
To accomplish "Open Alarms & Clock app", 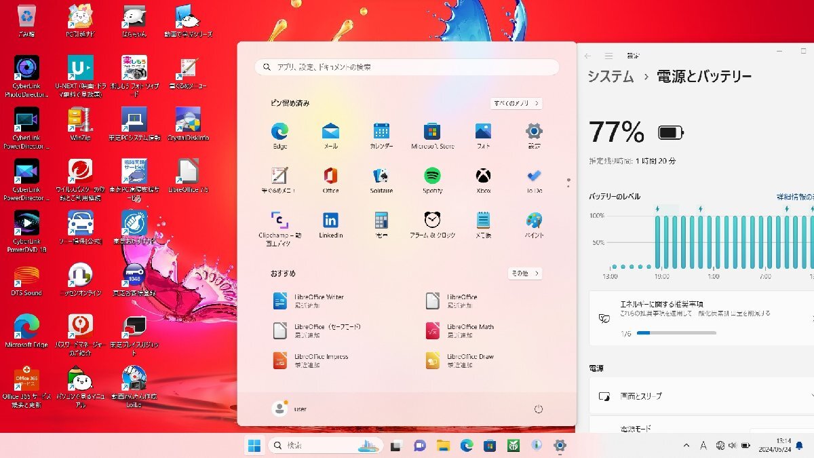I will pos(432,225).
